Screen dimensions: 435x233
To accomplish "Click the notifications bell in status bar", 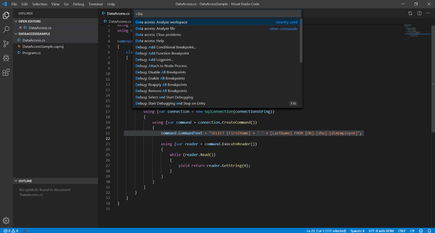I will point(429,230).
